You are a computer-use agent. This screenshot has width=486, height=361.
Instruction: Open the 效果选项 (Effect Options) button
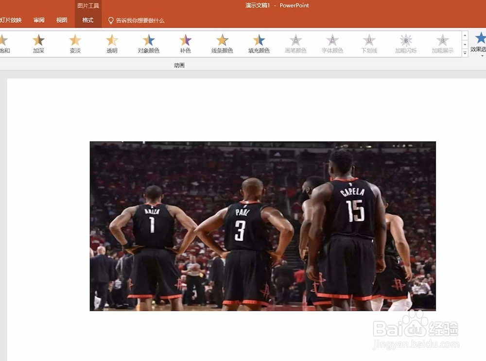click(x=479, y=44)
